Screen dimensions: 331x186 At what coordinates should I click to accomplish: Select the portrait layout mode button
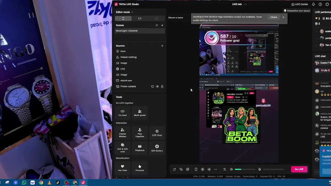click(x=123, y=18)
